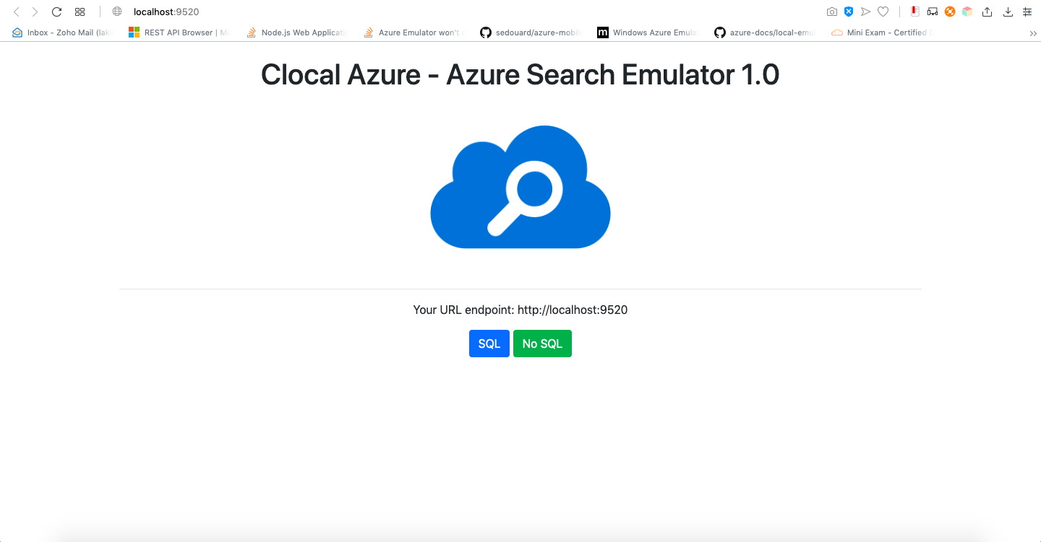Viewport: 1041px width, 542px height.
Task: Bookmark page with the heart icon
Action: tap(883, 12)
